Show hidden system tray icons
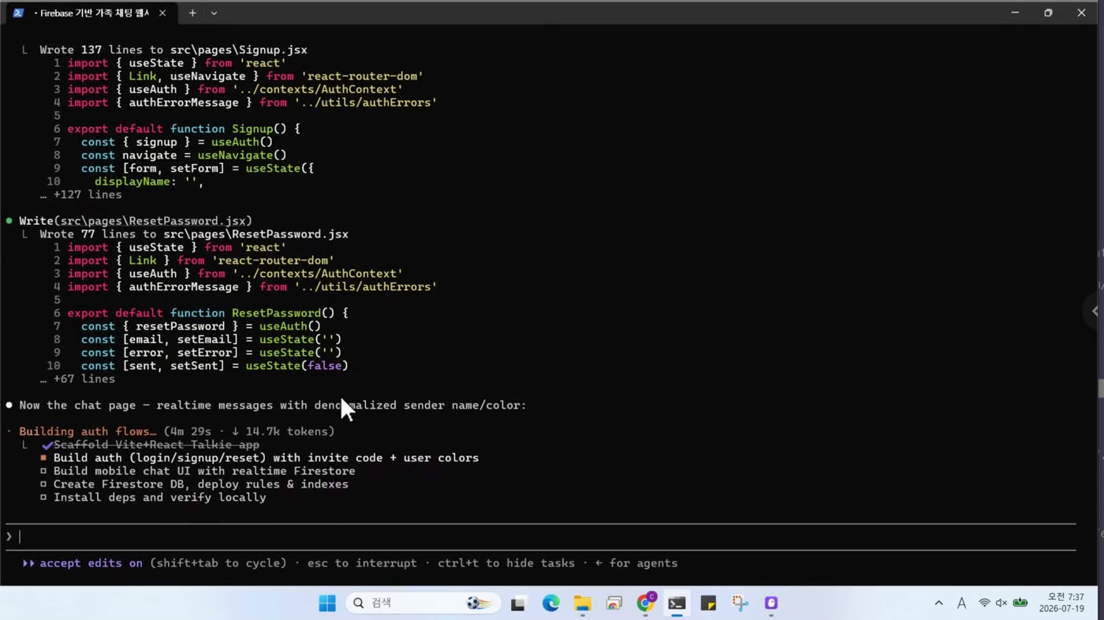Screen dimensions: 1104x620 coord(938,603)
